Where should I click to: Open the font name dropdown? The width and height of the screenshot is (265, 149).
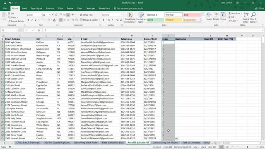tap(41, 15)
